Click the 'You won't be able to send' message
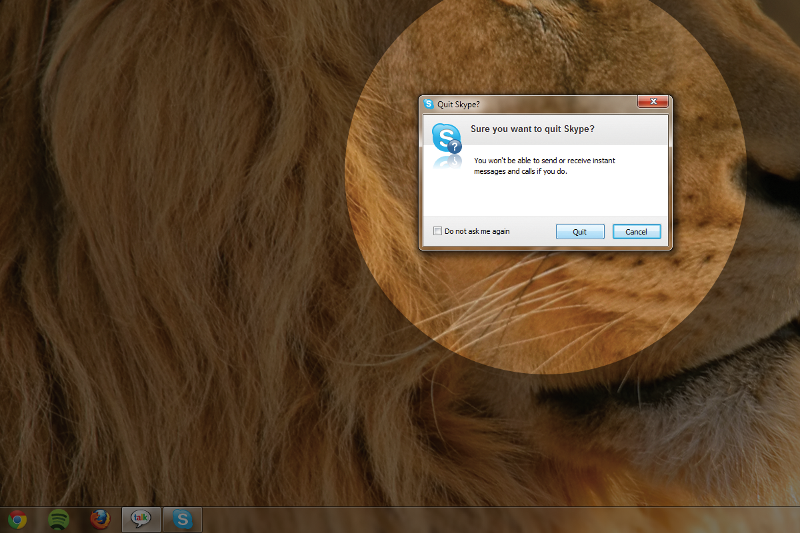This screenshot has height=533, width=800. pos(545,166)
